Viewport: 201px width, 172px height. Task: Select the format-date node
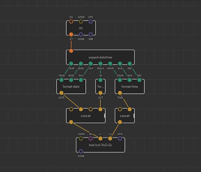(71, 86)
